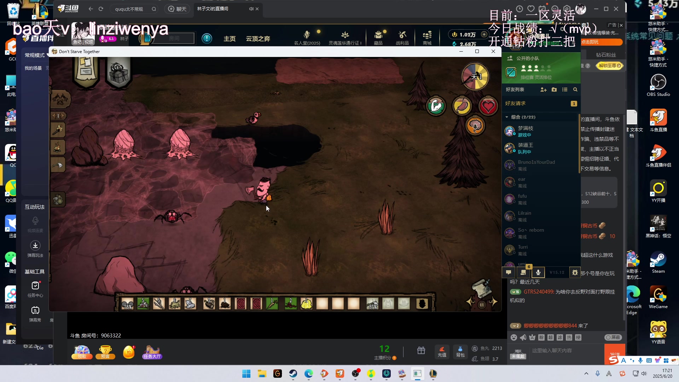The width and height of the screenshot is (679, 382).
Task: Search the friends list magnifier
Action: tap(575, 90)
